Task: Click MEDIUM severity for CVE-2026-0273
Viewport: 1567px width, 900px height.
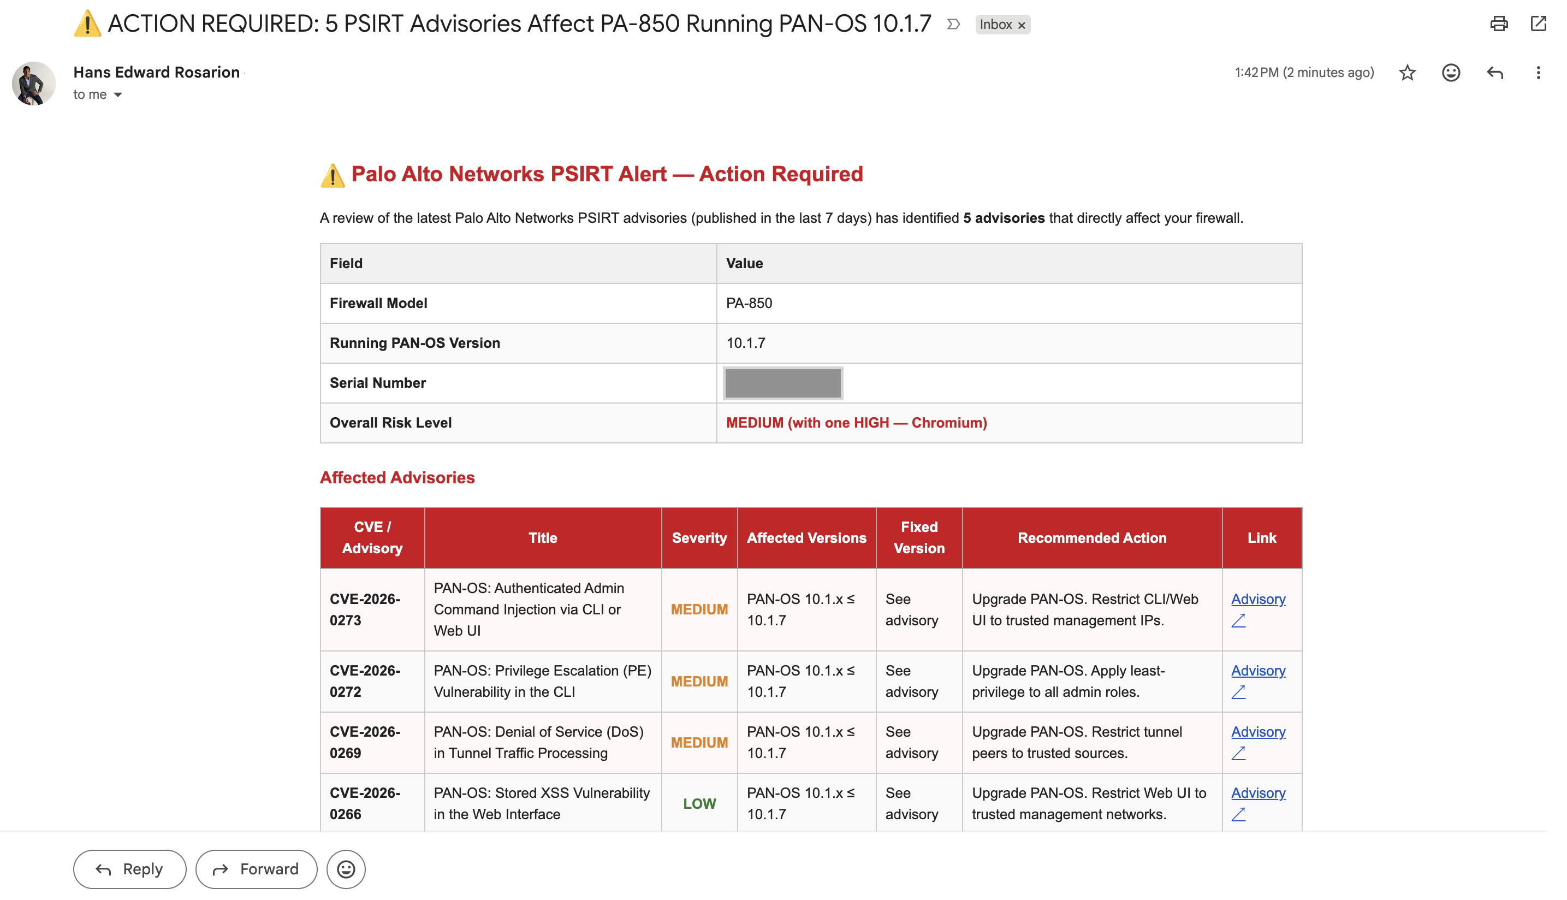Action: (699, 609)
